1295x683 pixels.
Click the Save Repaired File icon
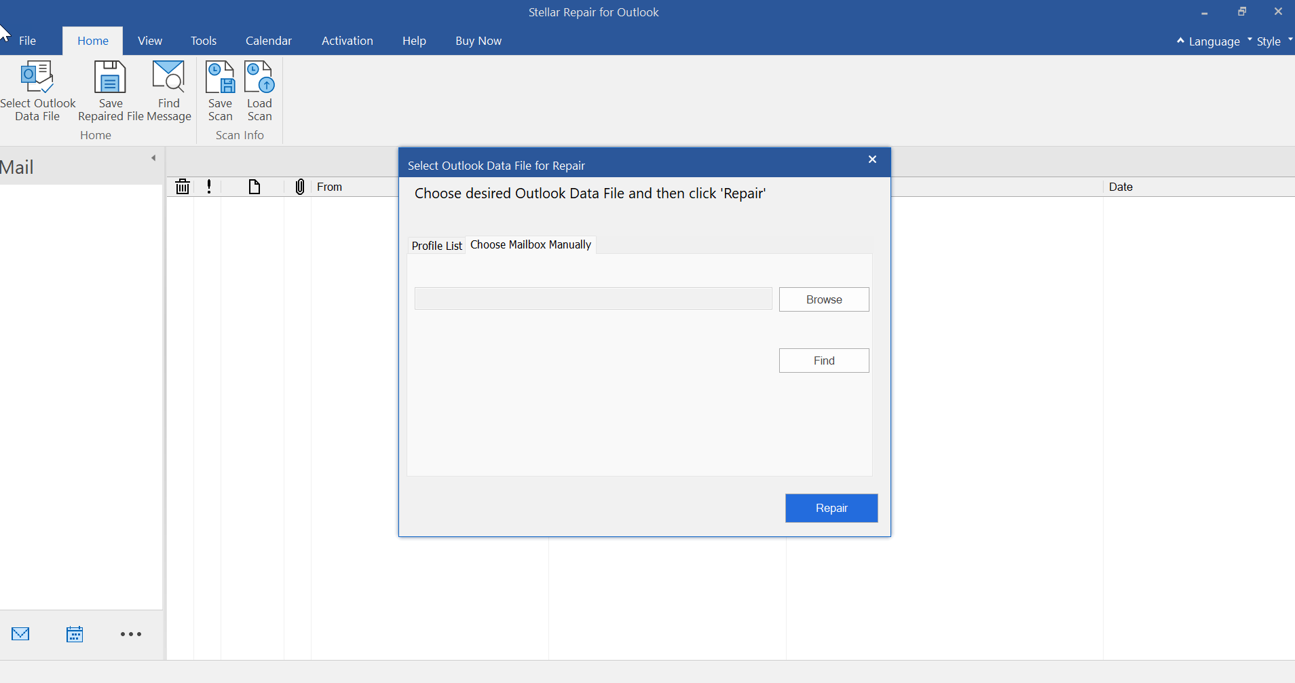110,78
